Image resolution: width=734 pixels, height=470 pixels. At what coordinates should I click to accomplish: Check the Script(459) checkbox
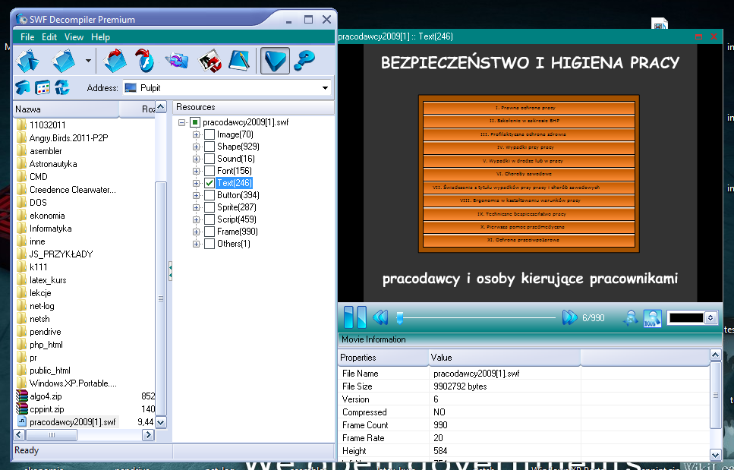209,220
